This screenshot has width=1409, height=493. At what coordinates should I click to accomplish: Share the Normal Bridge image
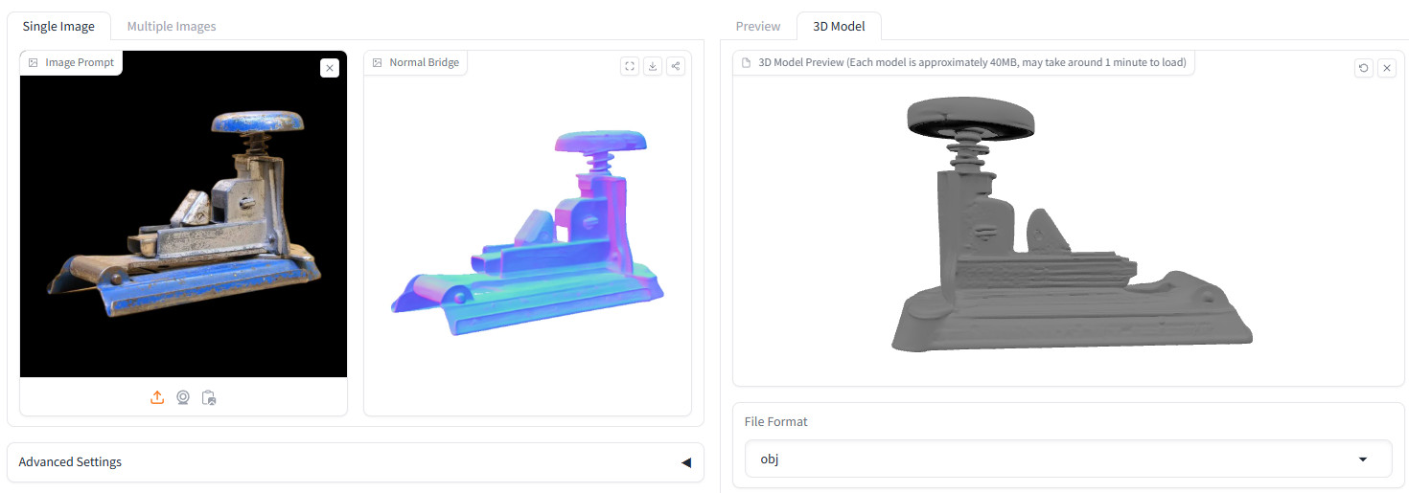pos(676,66)
